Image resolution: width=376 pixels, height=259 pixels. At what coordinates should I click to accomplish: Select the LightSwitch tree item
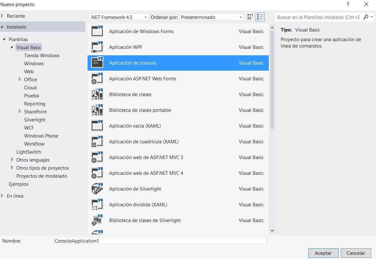pyautogui.click(x=29, y=152)
